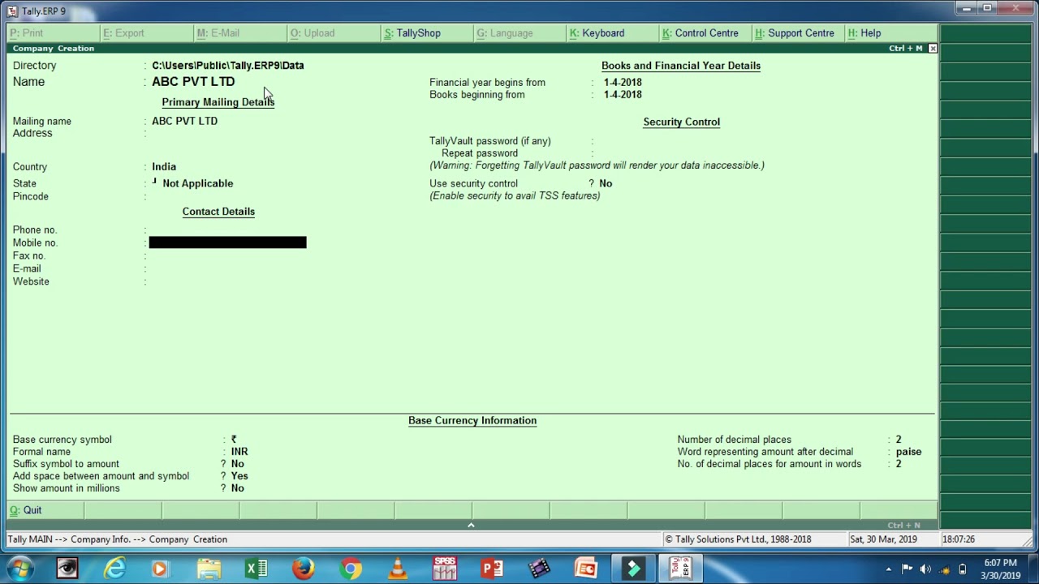Click Books beginning from date
Viewport: 1039px width, 584px height.
(623, 95)
